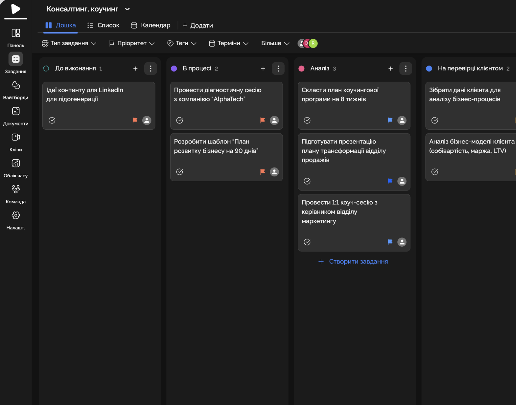Open the Пріоритет filter dropdown
Image resolution: width=516 pixels, height=405 pixels.
132,43
